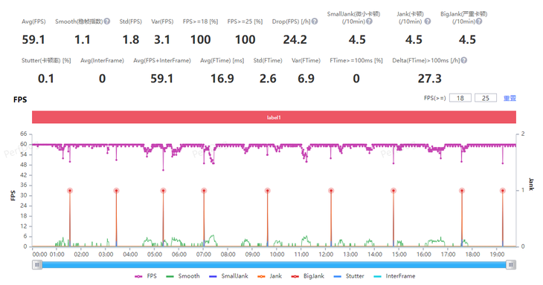Select the red label1 bar
Screen dimensions: 543x285
point(274,117)
